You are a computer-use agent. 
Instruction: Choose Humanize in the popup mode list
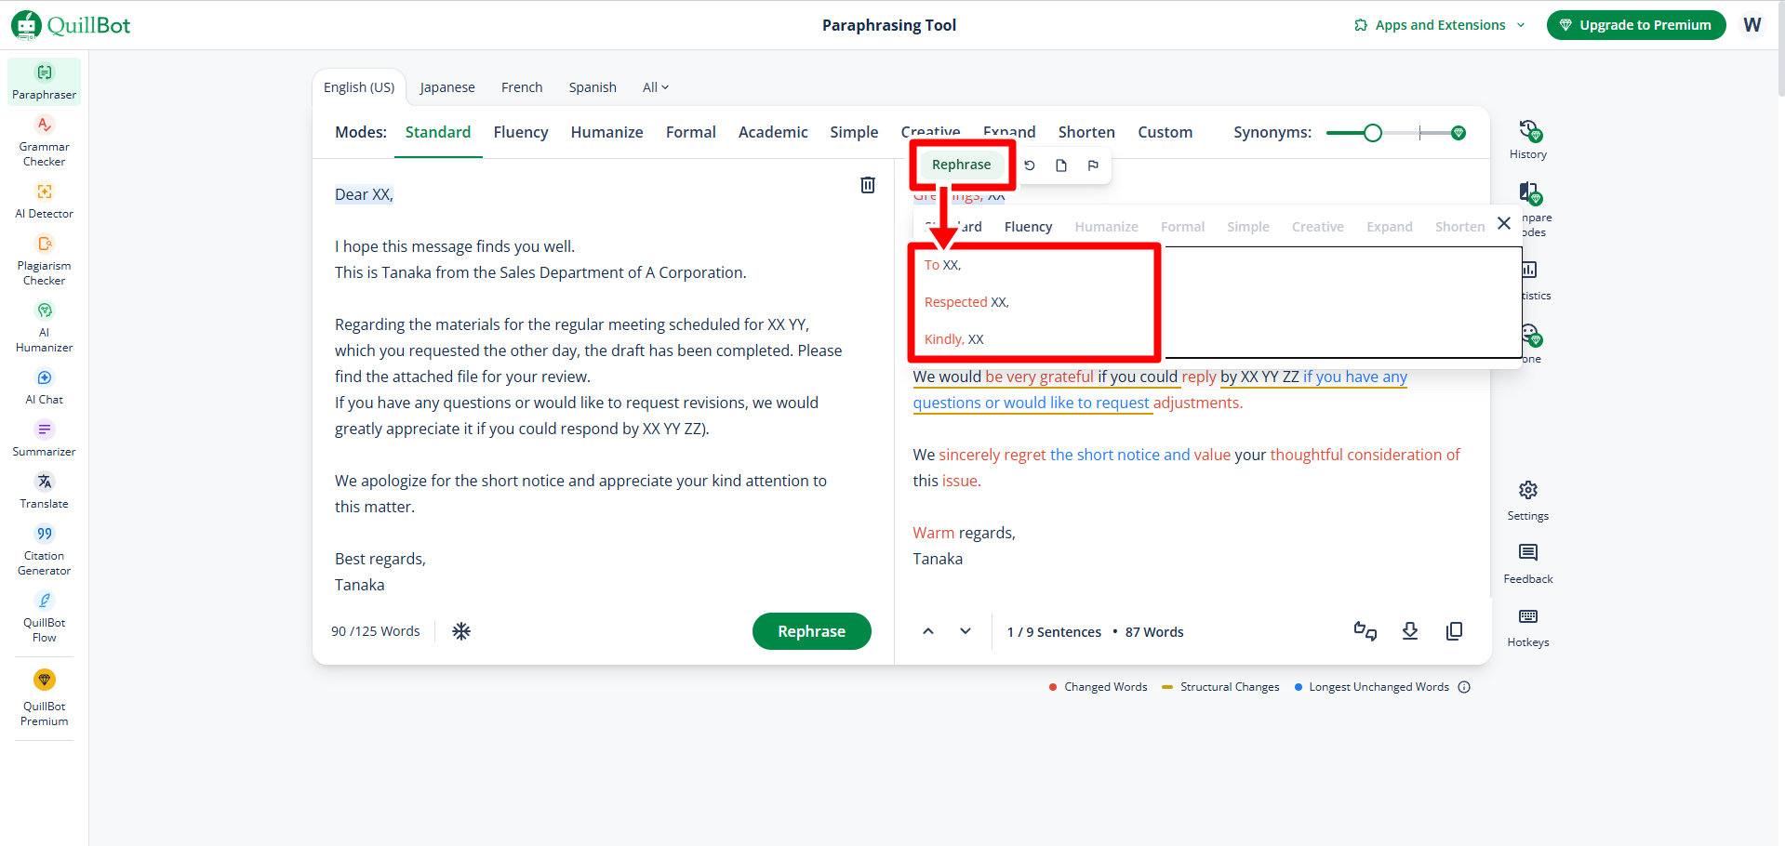(1106, 227)
